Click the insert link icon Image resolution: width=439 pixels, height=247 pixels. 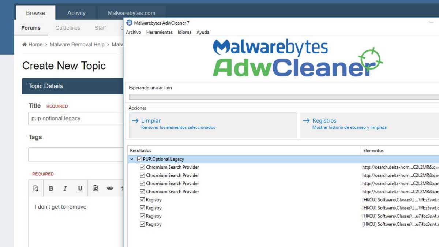(x=110, y=188)
